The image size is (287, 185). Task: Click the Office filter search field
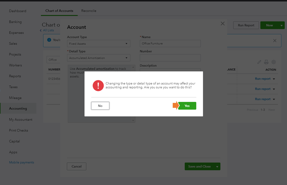pyautogui.click(x=53, y=60)
